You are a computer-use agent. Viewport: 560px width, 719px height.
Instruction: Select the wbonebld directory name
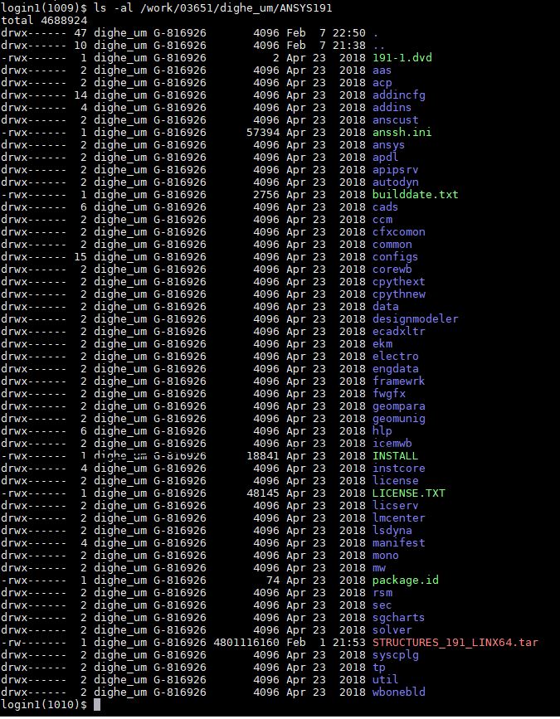click(398, 692)
